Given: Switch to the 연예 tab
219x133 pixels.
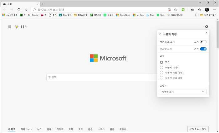Looking at the screenshot, I should click(49, 129).
